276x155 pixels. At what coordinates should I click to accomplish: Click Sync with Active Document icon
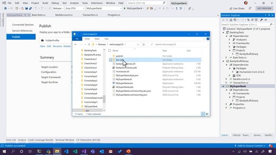[x=248, y=20]
